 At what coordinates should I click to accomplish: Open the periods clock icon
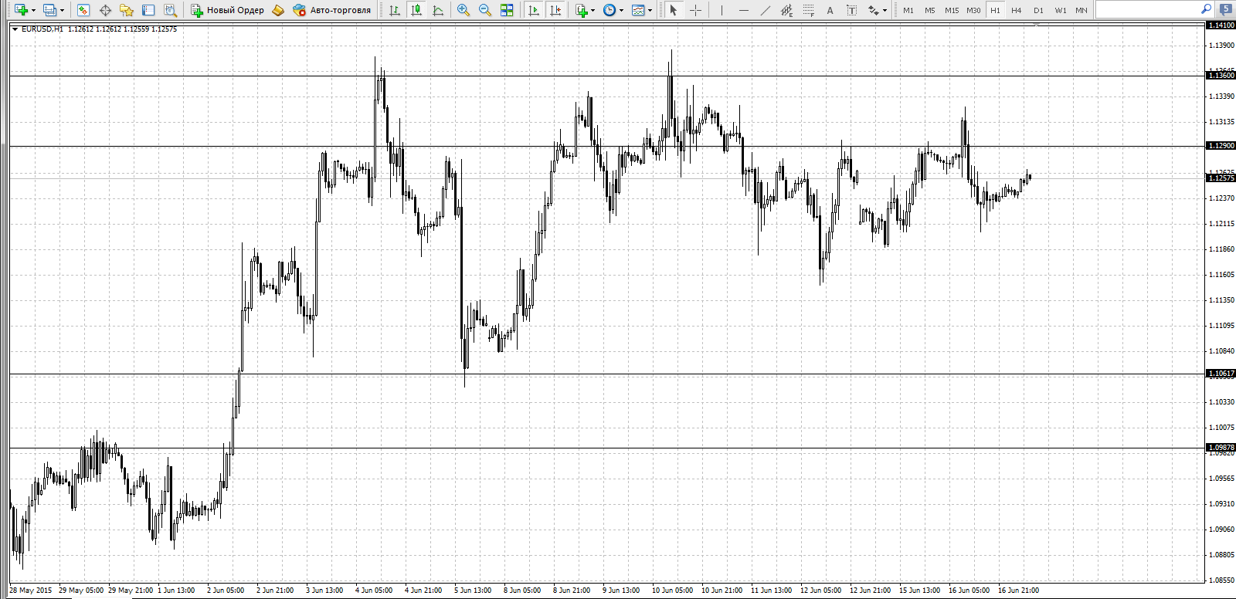(x=610, y=10)
